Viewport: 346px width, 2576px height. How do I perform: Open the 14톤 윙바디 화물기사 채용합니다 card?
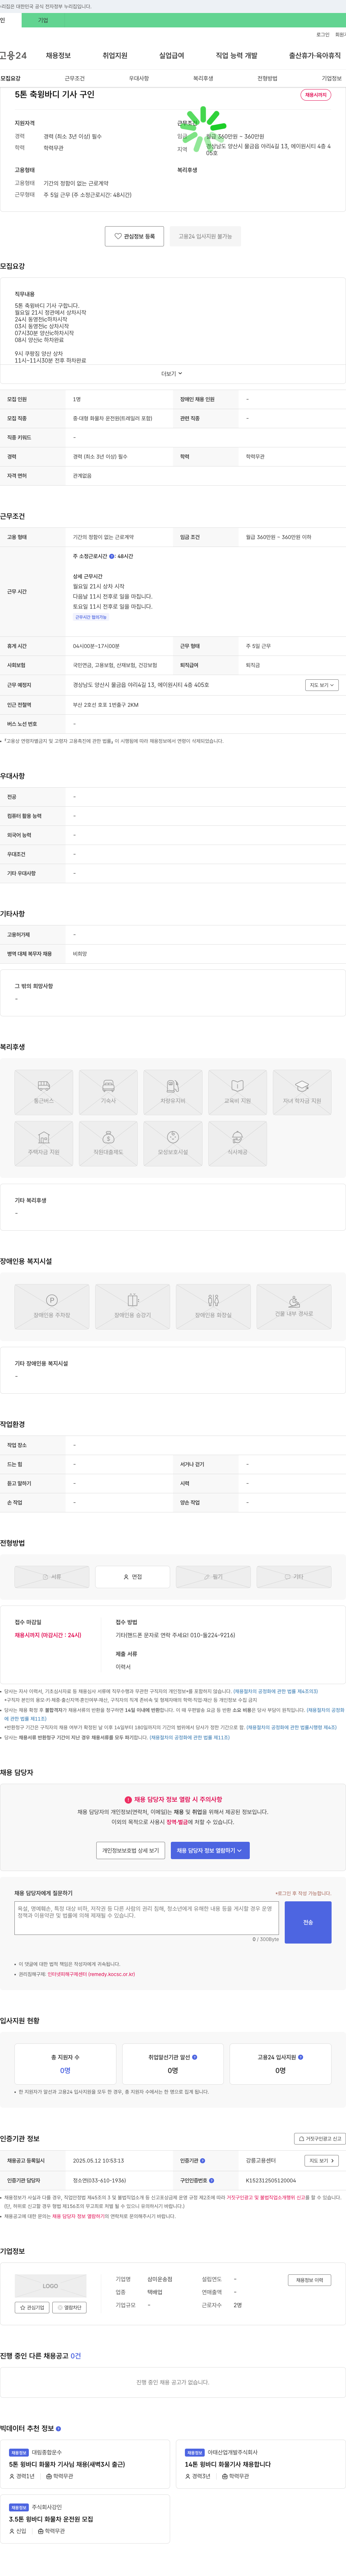[261, 2464]
